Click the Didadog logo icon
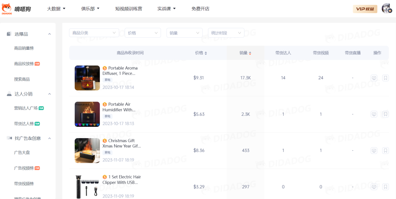396x199 pixels. tap(7, 8)
